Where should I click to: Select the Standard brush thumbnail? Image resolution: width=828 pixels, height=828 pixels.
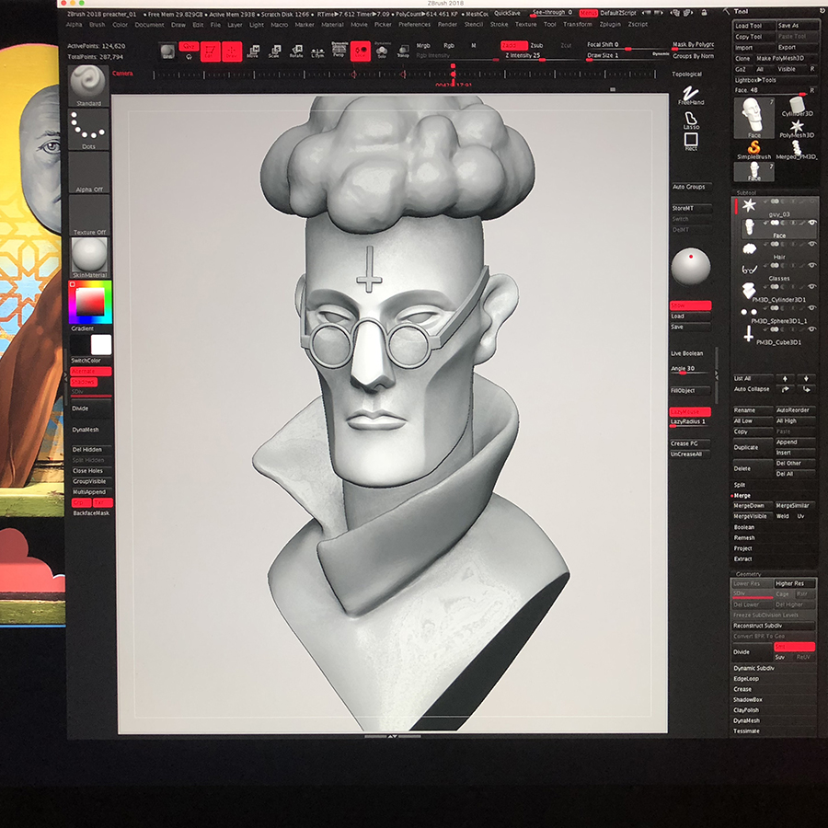pyautogui.click(x=88, y=86)
